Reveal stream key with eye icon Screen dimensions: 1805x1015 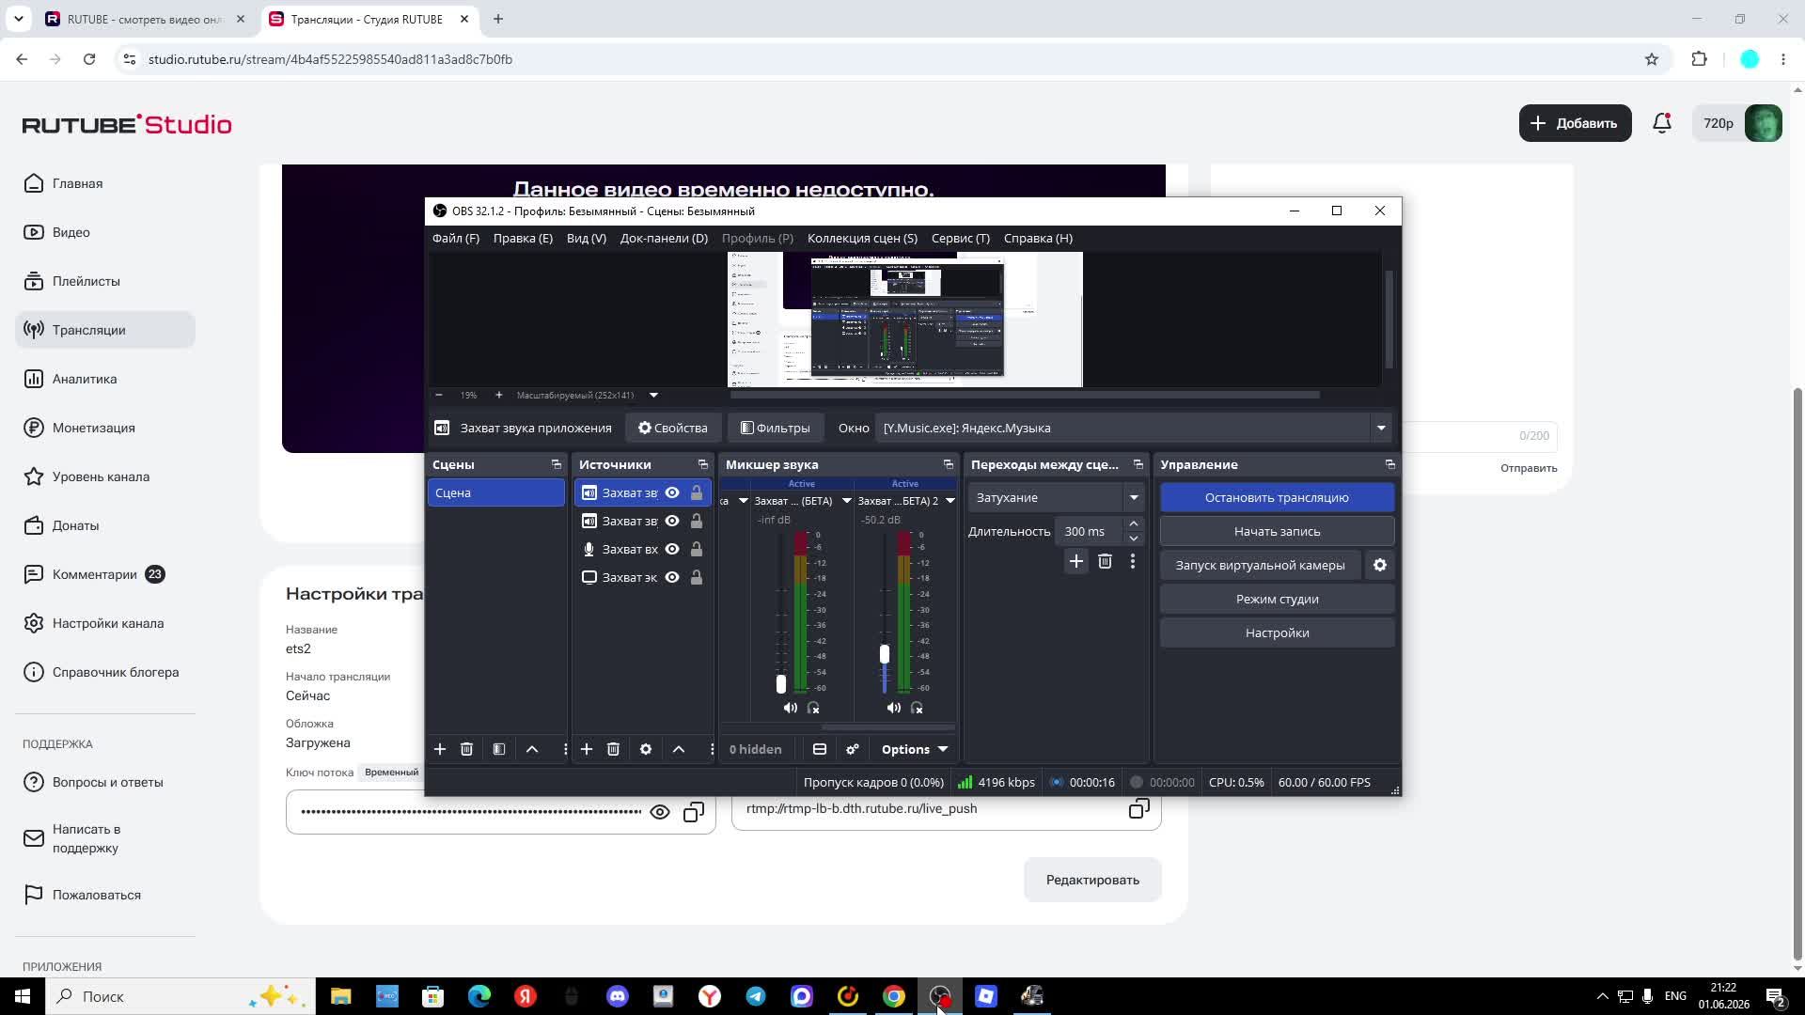click(x=660, y=812)
